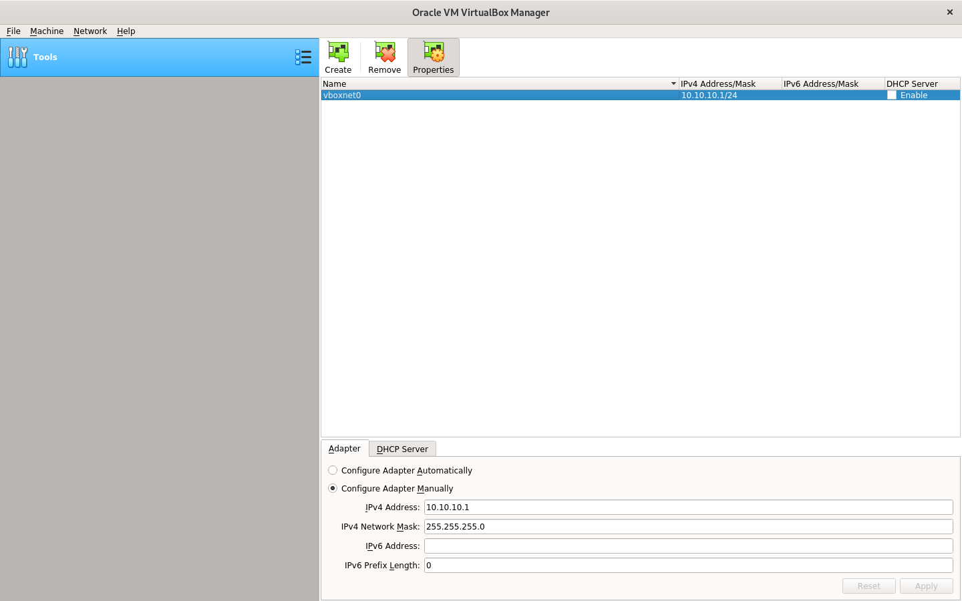The image size is (962, 601).
Task: Click the IPv4 Address input field
Action: coord(688,507)
